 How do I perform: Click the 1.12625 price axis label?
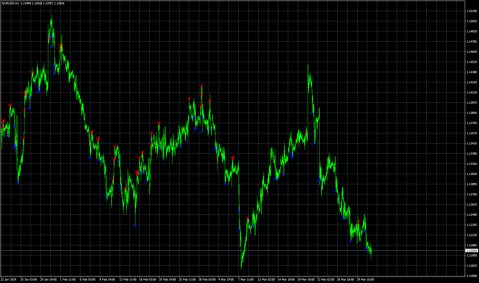click(x=471, y=205)
